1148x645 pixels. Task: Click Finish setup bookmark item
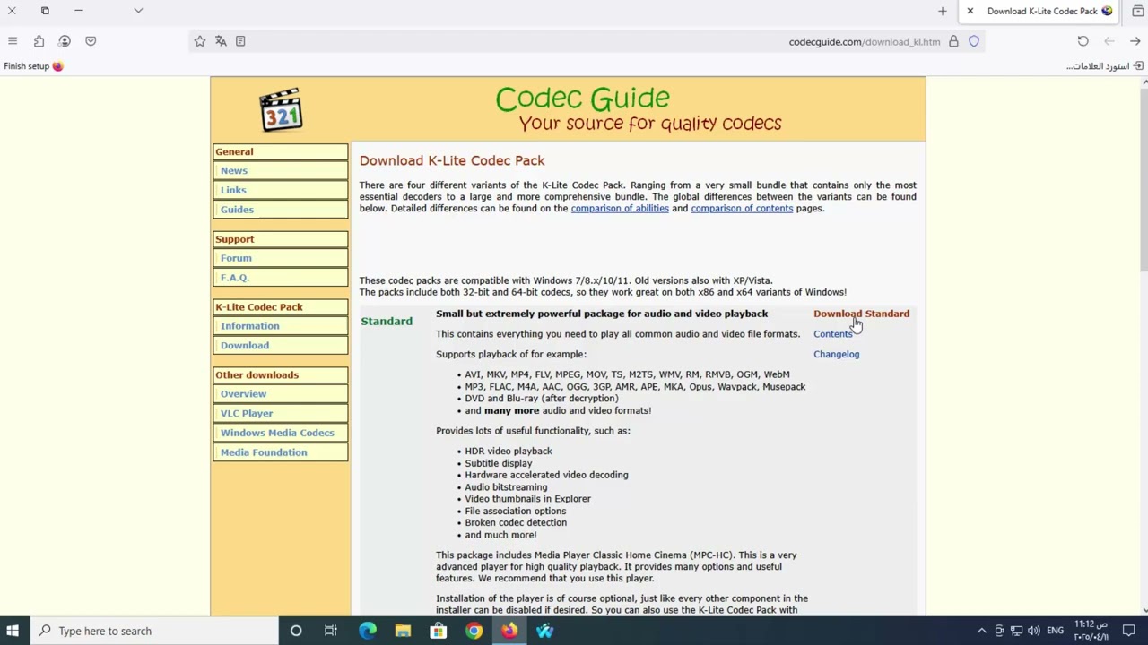pyautogui.click(x=33, y=66)
